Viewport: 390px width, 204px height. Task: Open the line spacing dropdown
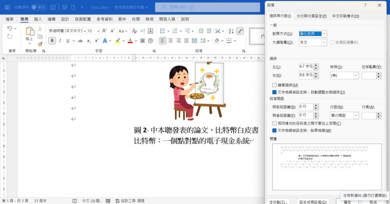point(356,115)
